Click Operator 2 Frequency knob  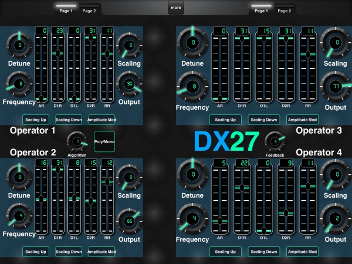click(19, 216)
